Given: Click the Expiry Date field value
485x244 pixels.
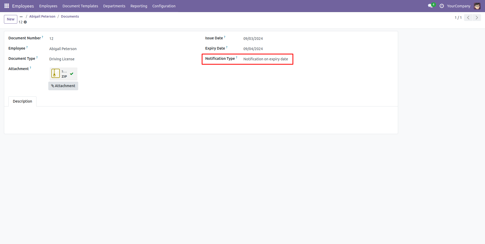Looking at the screenshot, I should coord(253,49).
